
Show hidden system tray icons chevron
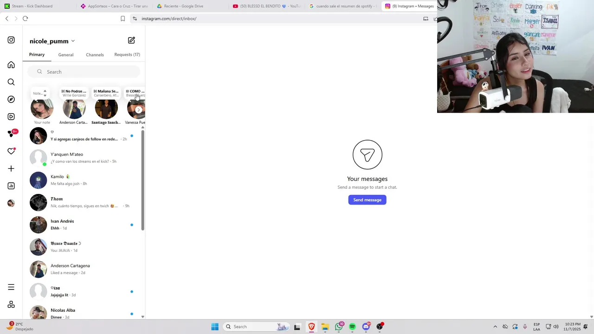pyautogui.click(x=495, y=327)
